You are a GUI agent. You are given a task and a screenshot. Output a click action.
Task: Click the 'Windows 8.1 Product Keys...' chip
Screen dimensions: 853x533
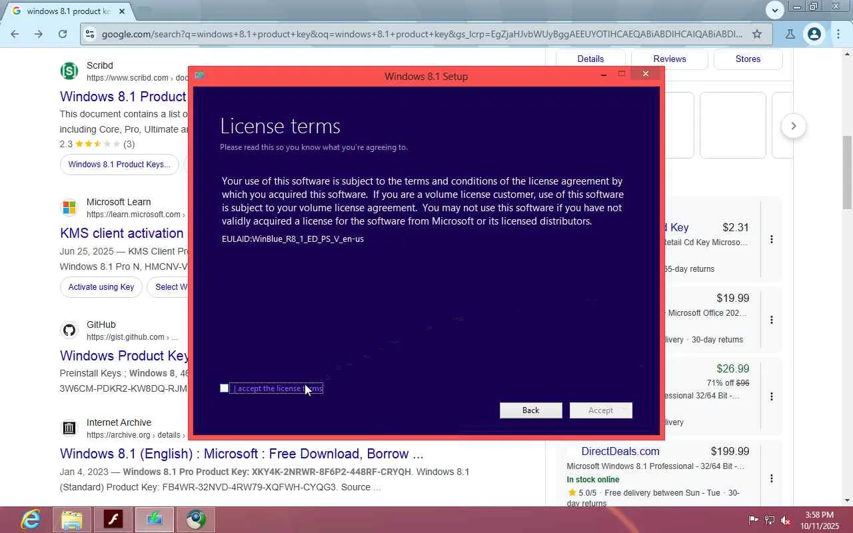click(119, 165)
